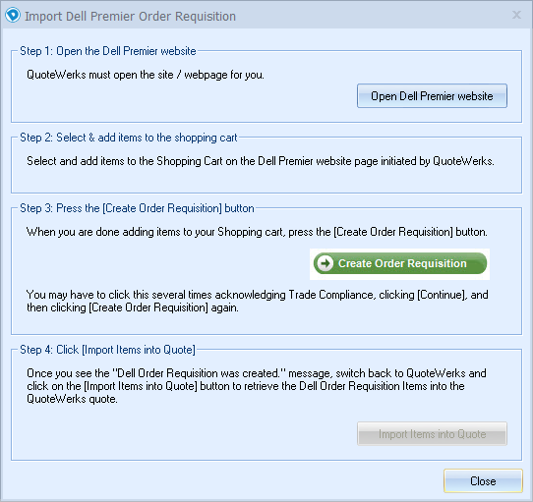533x502 pixels.
Task: Click the green Create Order Requisition image
Action: pos(399,263)
